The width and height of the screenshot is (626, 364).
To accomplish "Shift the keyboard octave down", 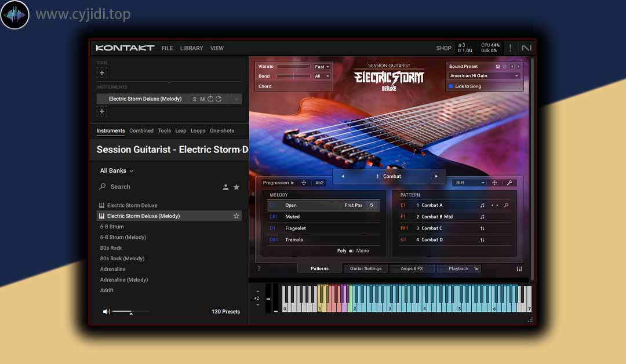I will [257, 305].
